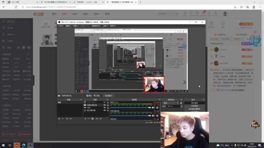Mute the 麦克风/Aux speaker icon
The height and width of the screenshot is (148, 264).
153,108
